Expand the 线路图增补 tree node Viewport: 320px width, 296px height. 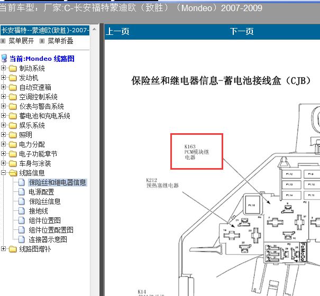tap(3, 249)
